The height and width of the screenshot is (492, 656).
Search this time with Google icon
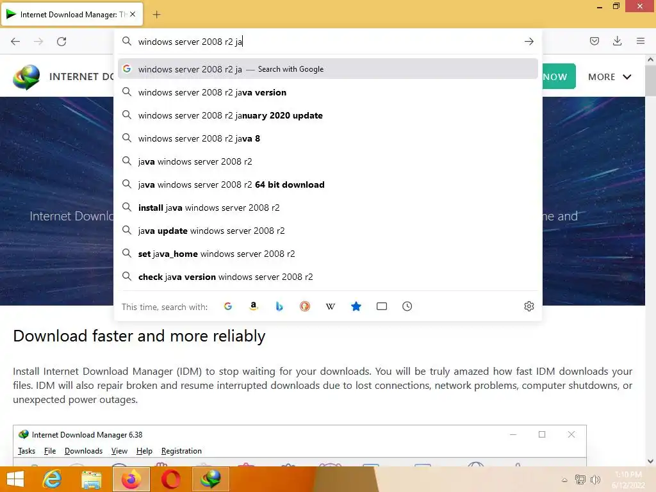pyautogui.click(x=228, y=306)
